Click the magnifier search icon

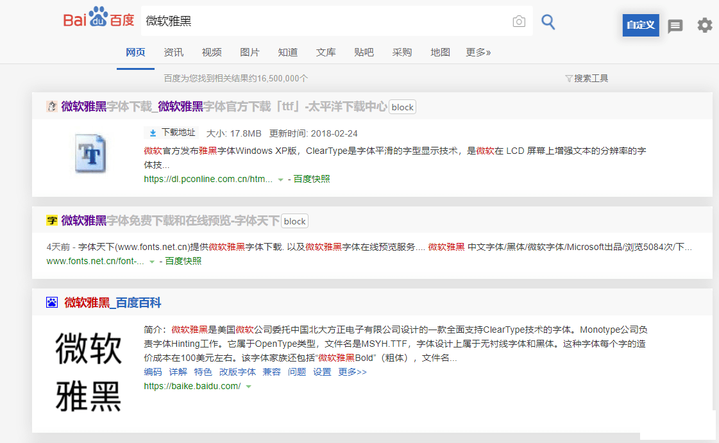(x=548, y=22)
